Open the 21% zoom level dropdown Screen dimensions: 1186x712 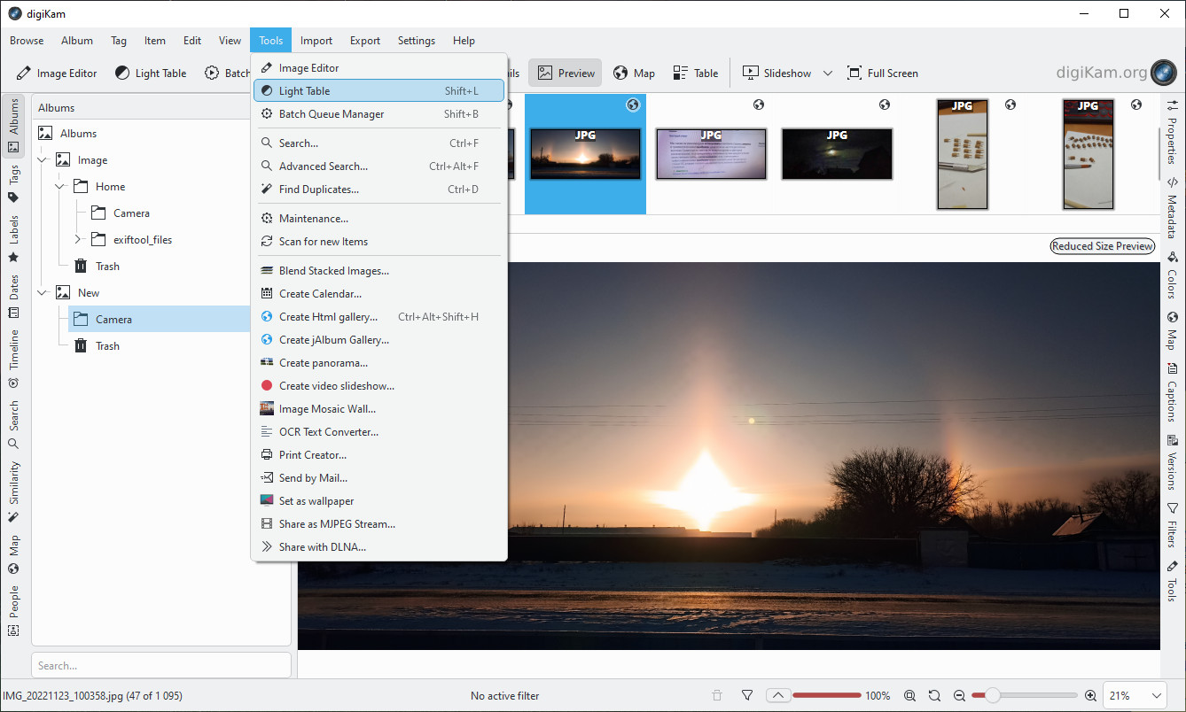[1135, 696]
